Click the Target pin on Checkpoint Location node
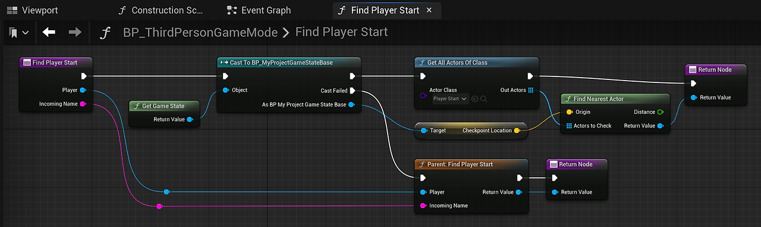Image resolution: width=761 pixels, height=227 pixels. 423,130
